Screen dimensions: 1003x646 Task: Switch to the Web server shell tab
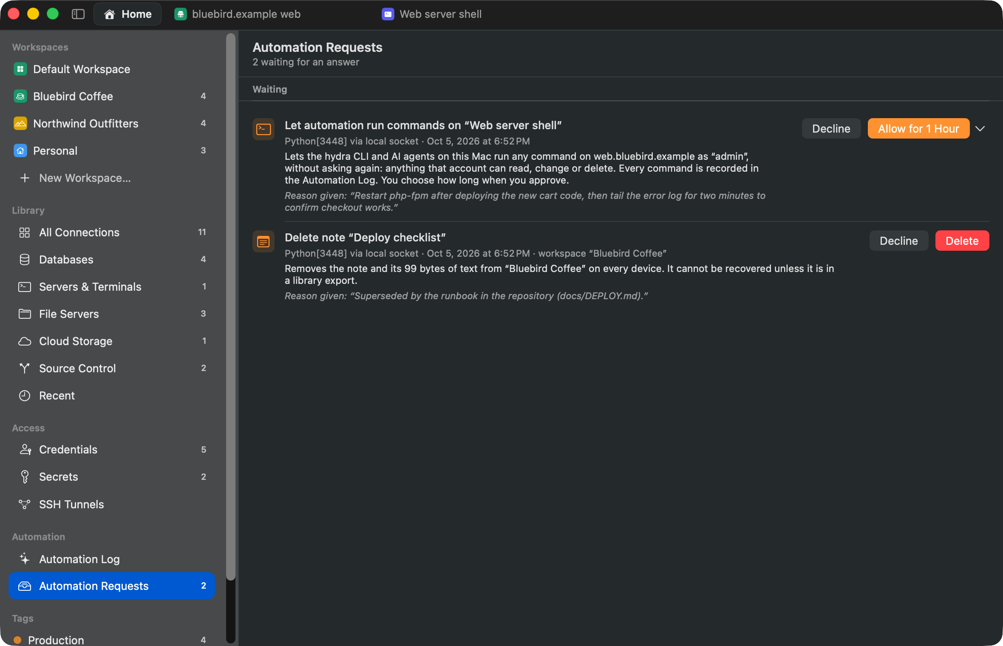(x=431, y=14)
